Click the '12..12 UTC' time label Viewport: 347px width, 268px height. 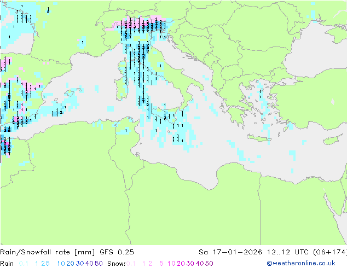[288, 252]
